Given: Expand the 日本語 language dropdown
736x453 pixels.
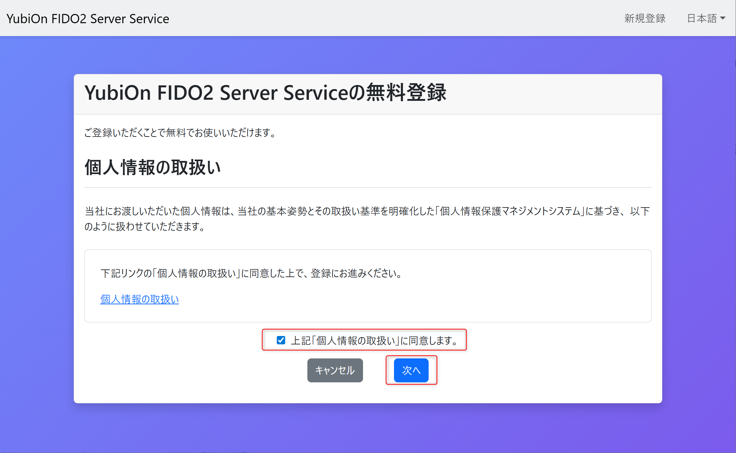Looking at the screenshot, I should [x=706, y=18].
